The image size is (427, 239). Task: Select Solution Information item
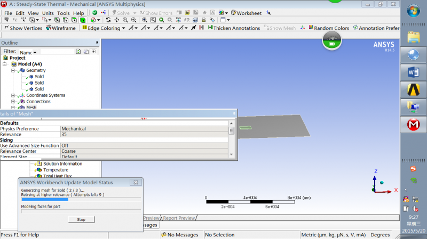(62, 164)
